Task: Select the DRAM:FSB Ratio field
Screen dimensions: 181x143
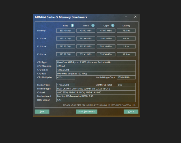Action: [126, 85]
